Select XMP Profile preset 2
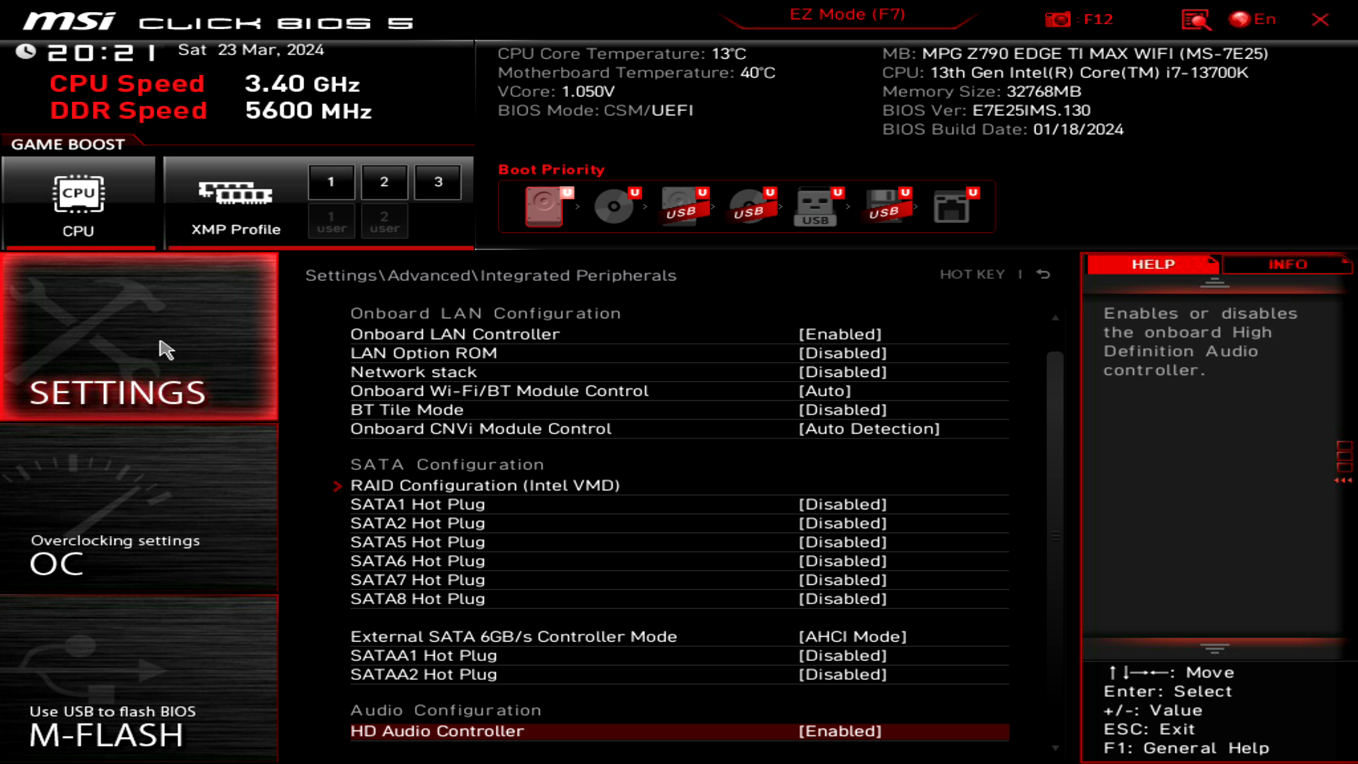Screen dimensions: 1358x764 pos(384,181)
